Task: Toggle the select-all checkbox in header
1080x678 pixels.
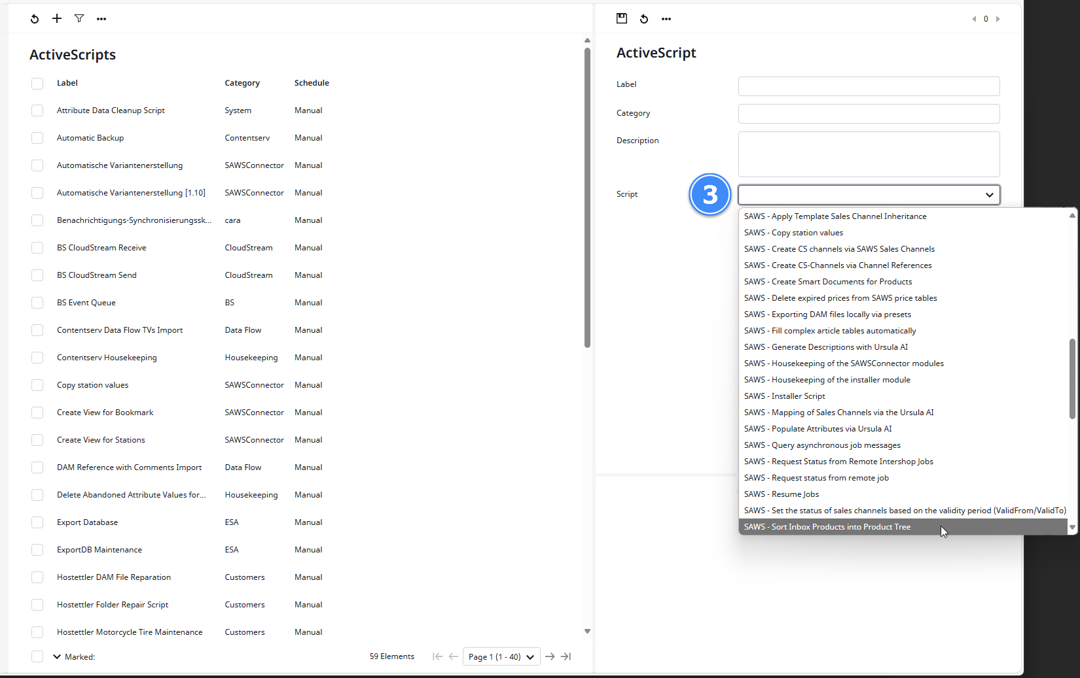Action: 37,84
